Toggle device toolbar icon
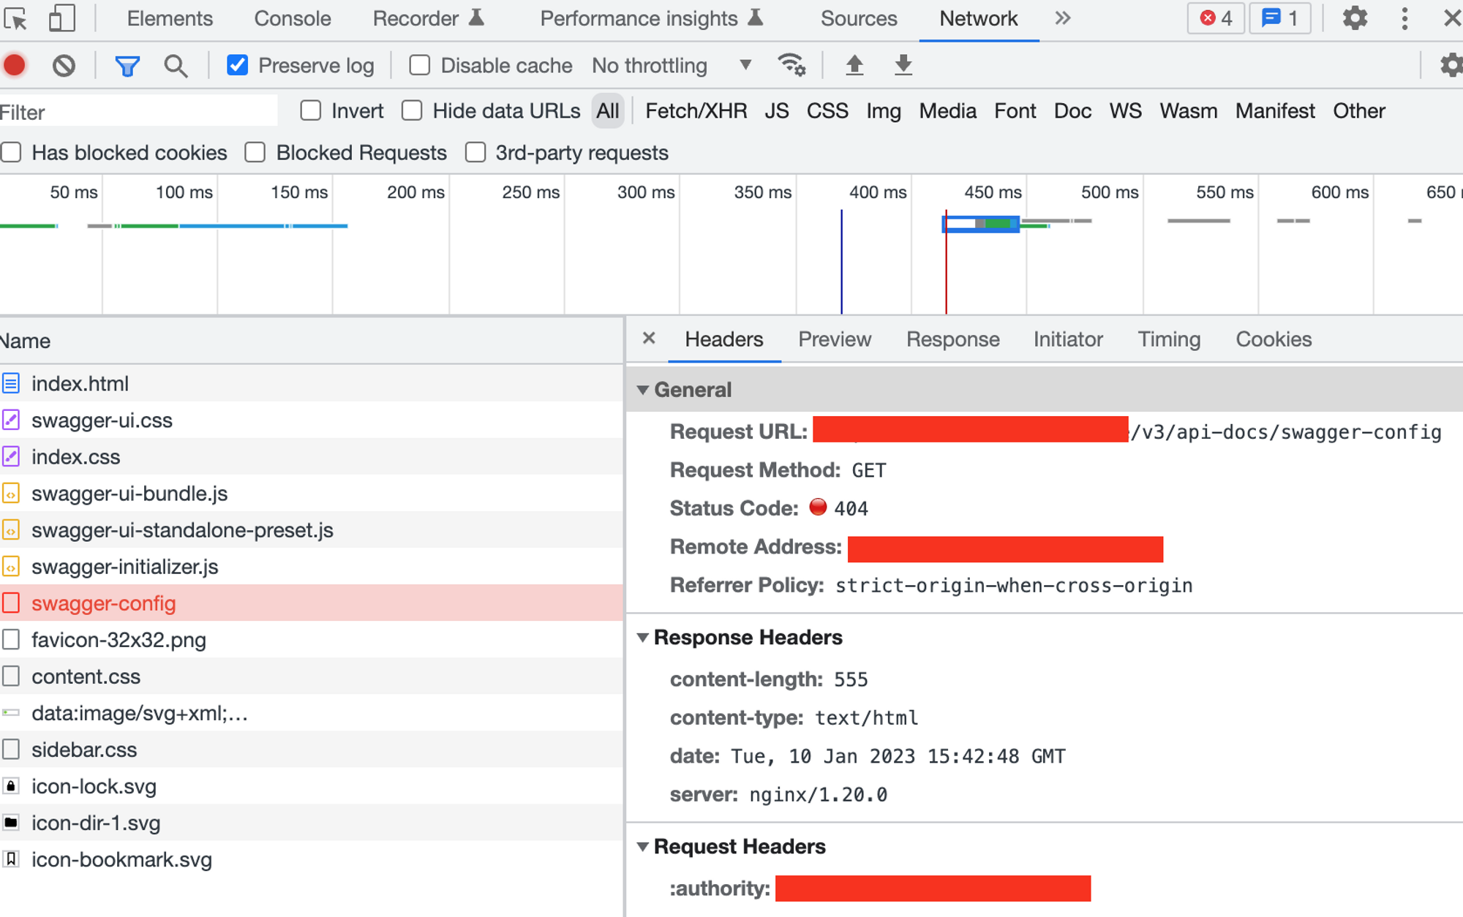The width and height of the screenshot is (1463, 917). click(x=61, y=18)
